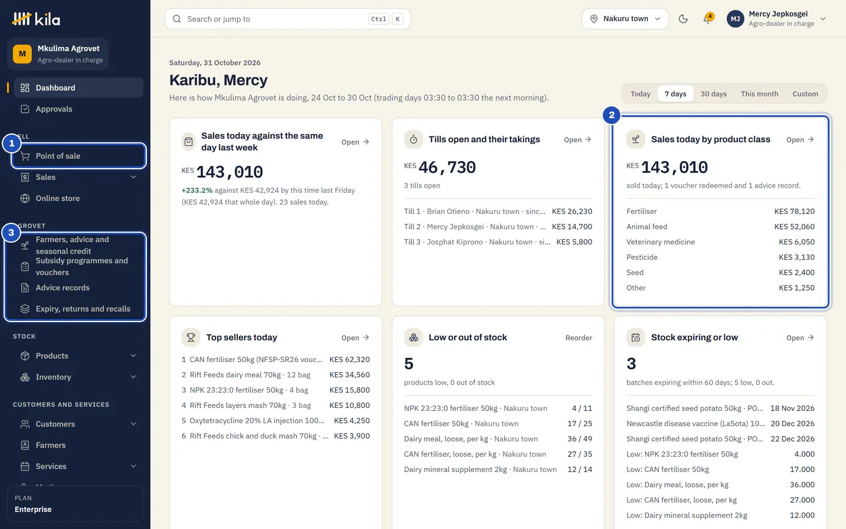The image size is (846, 529).
Task: Expand the Inventory sidebar section
Action: 79,377
